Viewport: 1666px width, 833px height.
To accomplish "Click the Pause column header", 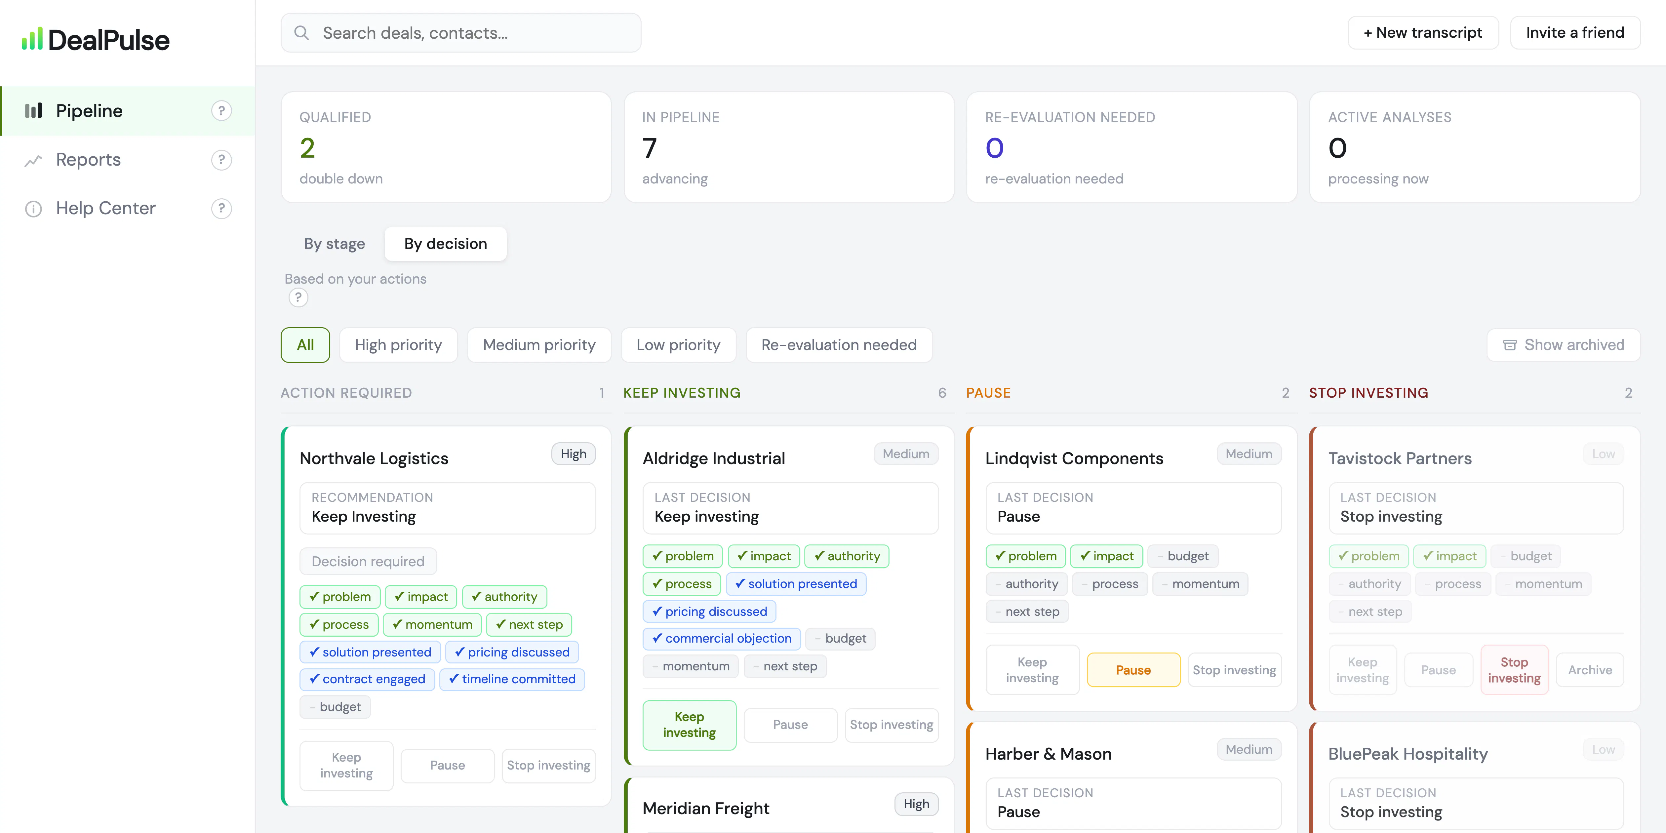I will point(988,393).
